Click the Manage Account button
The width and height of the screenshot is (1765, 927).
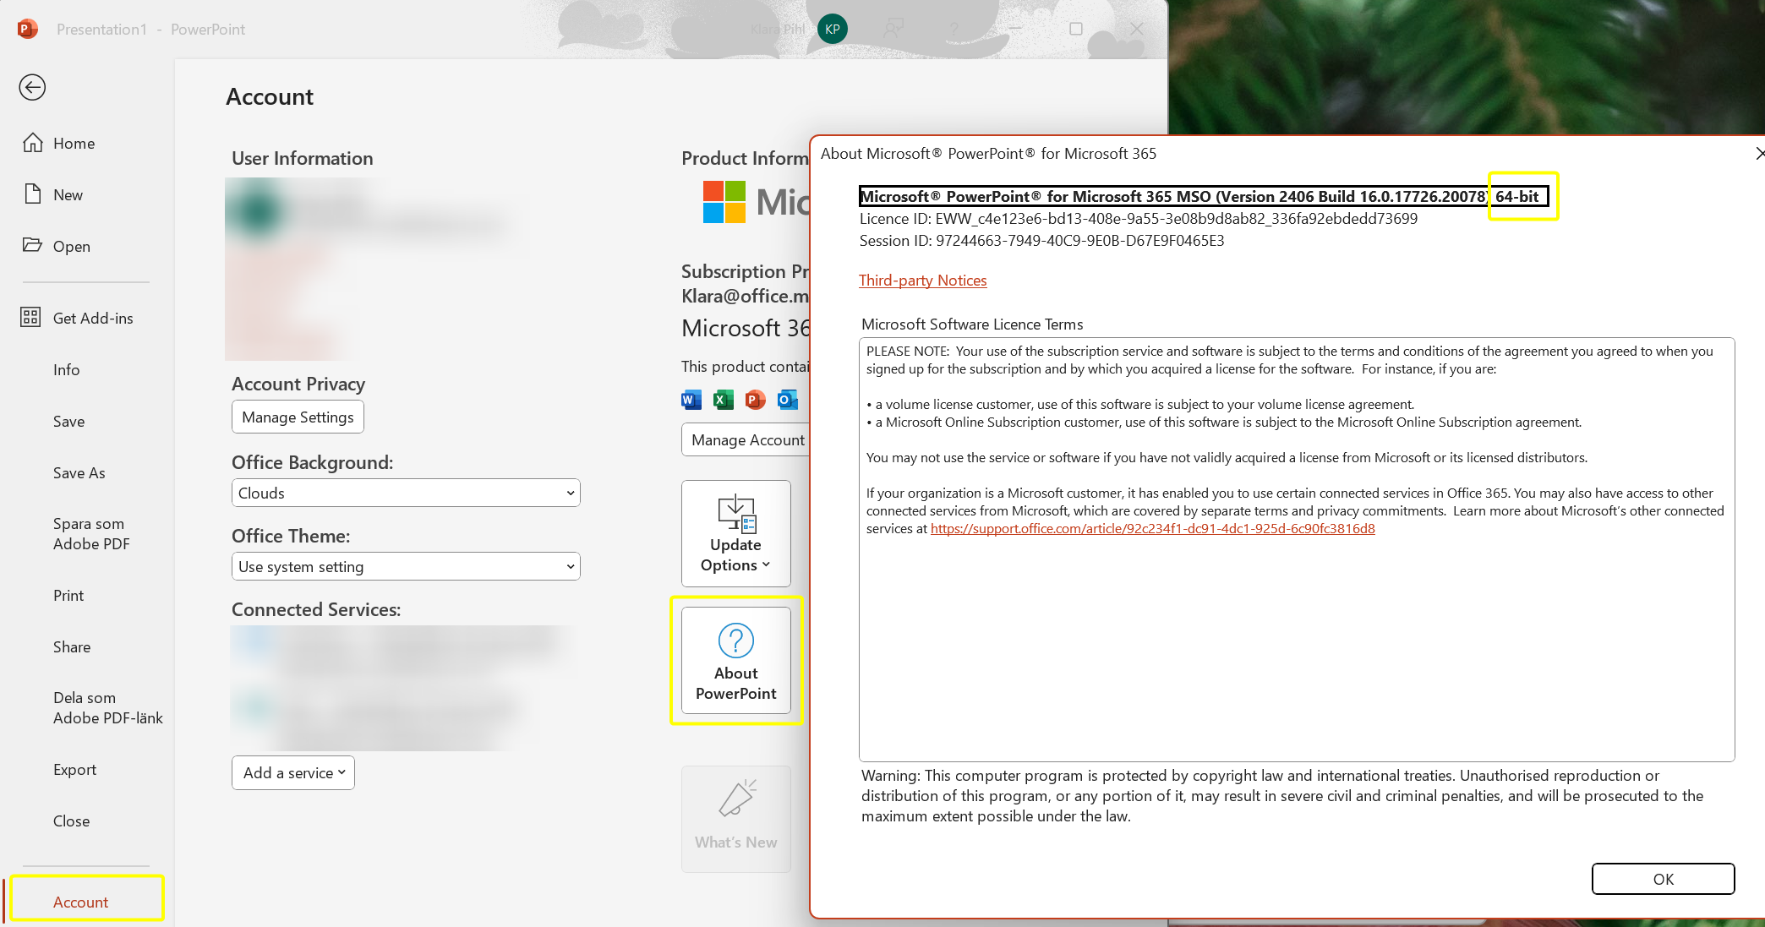(747, 439)
